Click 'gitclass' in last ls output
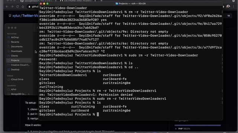 [47, 110]
